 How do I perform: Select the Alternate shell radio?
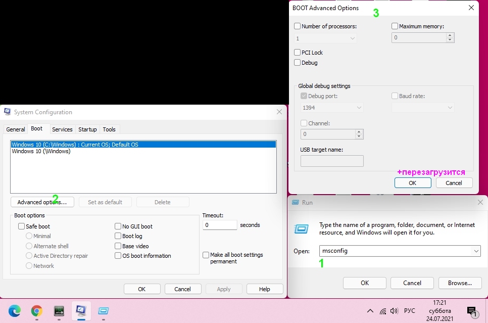click(x=29, y=246)
